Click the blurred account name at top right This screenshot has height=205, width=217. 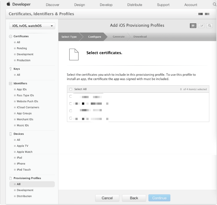pos(204,14)
